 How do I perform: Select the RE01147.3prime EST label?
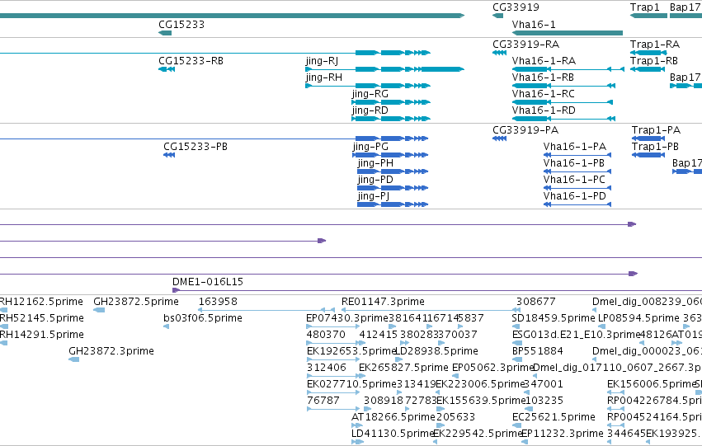tap(383, 302)
